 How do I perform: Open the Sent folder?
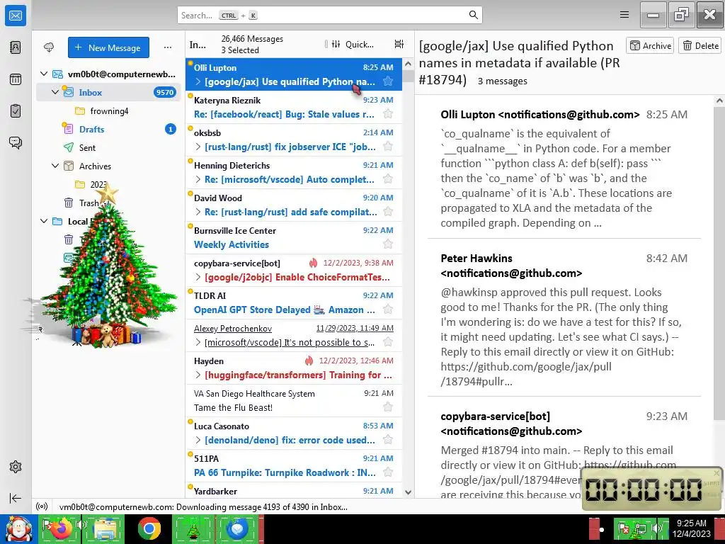pyautogui.click(x=87, y=147)
